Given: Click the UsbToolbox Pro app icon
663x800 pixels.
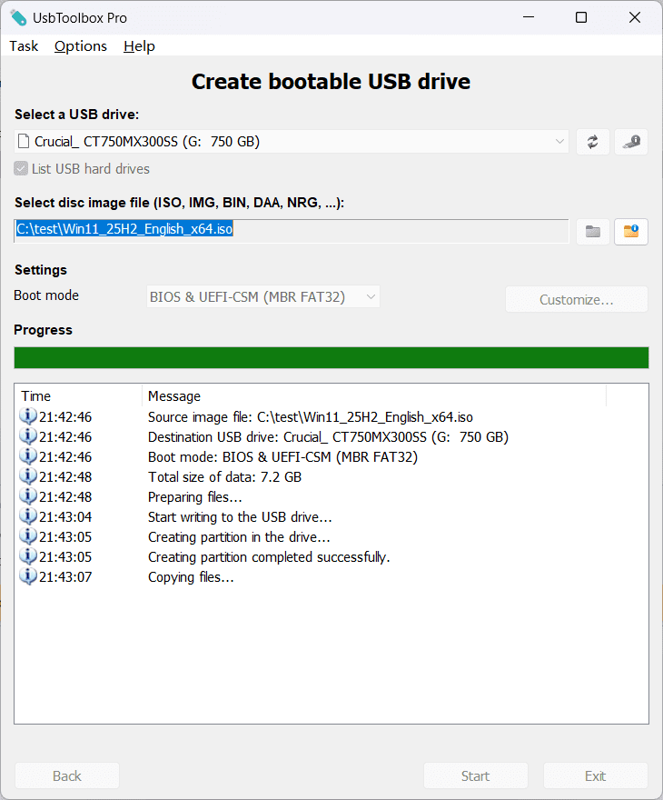Looking at the screenshot, I should click(18, 17).
